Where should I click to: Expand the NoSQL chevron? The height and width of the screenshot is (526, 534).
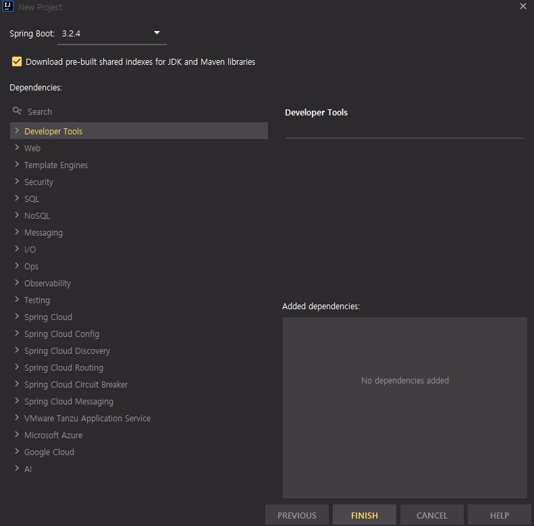click(17, 215)
